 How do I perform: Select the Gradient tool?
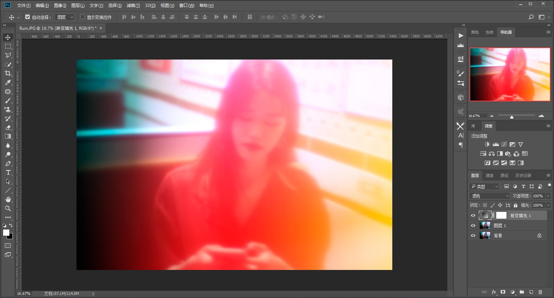pyautogui.click(x=8, y=136)
